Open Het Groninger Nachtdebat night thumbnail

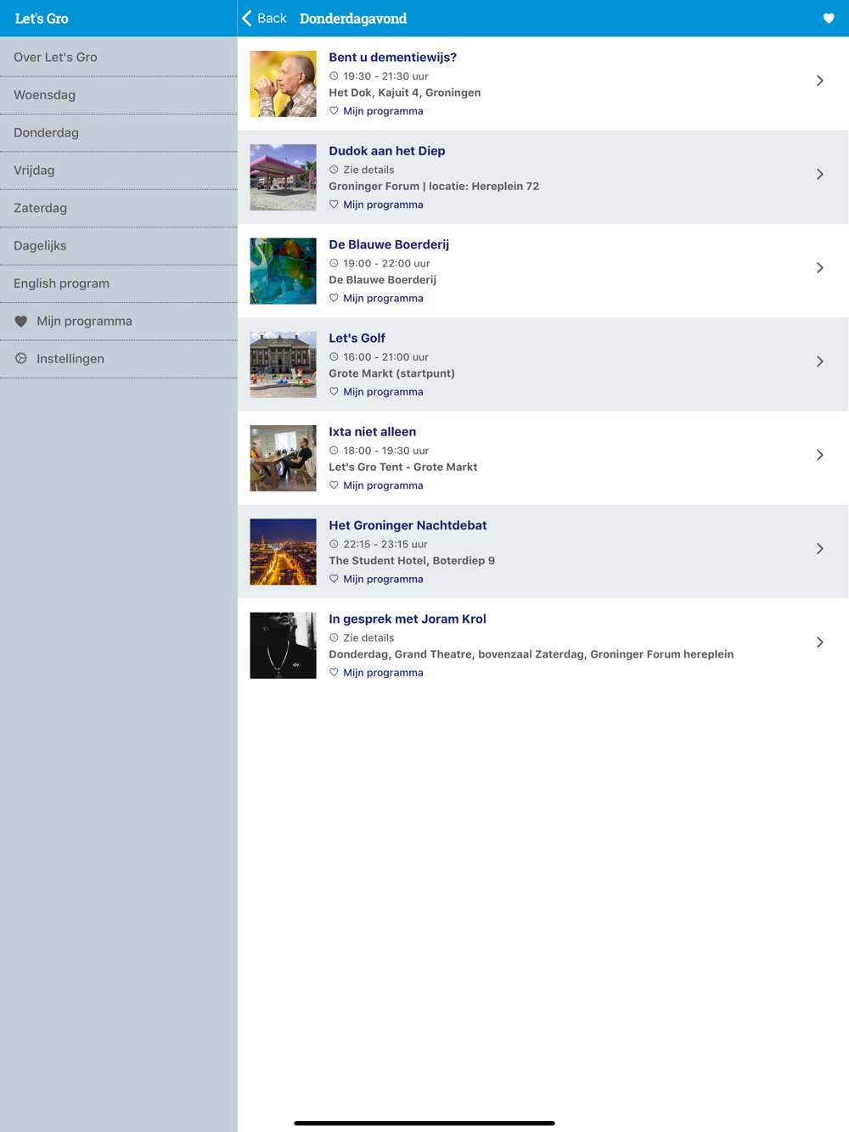pos(283,552)
